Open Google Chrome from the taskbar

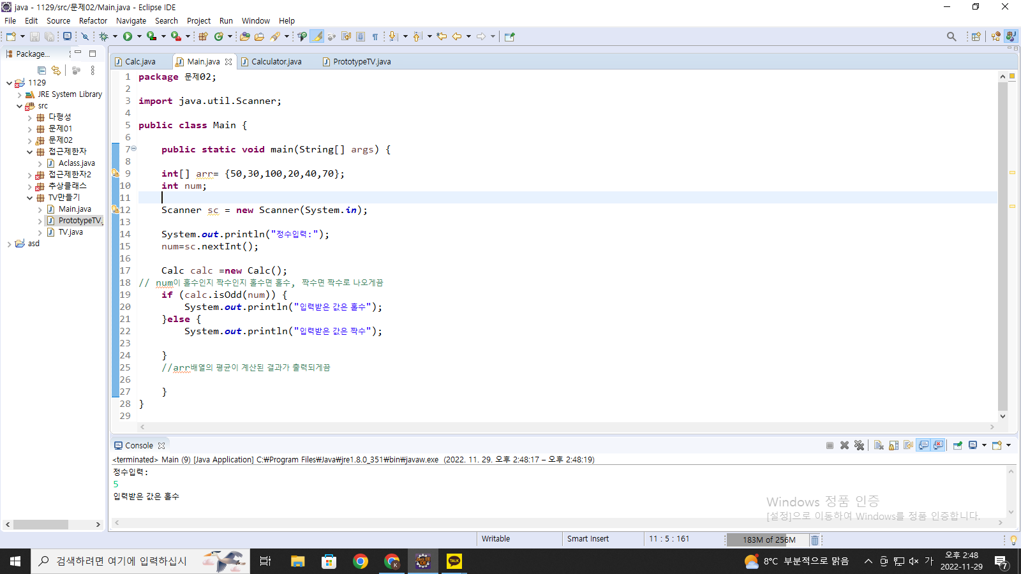[361, 561]
